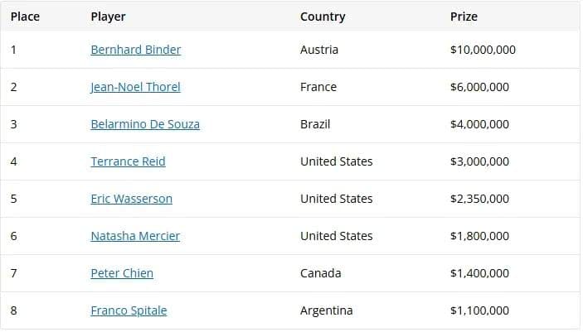Click the Prize column header

point(464,17)
